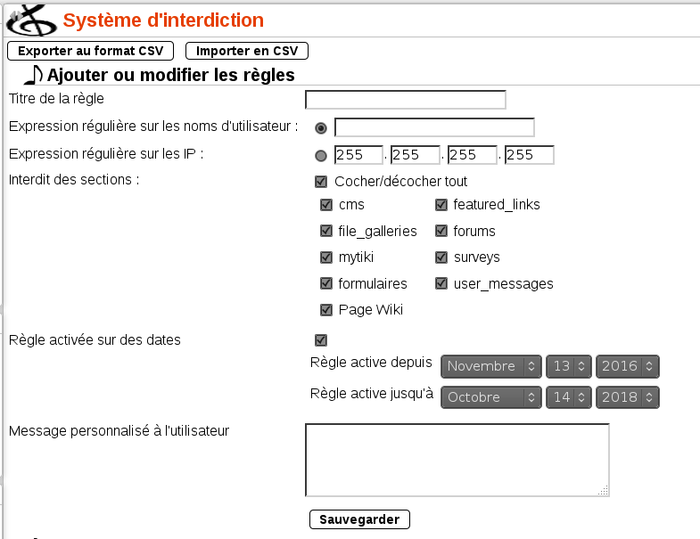
Task: Toggle the Page Wiki checkbox
Action: [326, 311]
